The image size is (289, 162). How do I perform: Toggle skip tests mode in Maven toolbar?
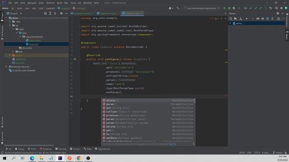pos(268,18)
